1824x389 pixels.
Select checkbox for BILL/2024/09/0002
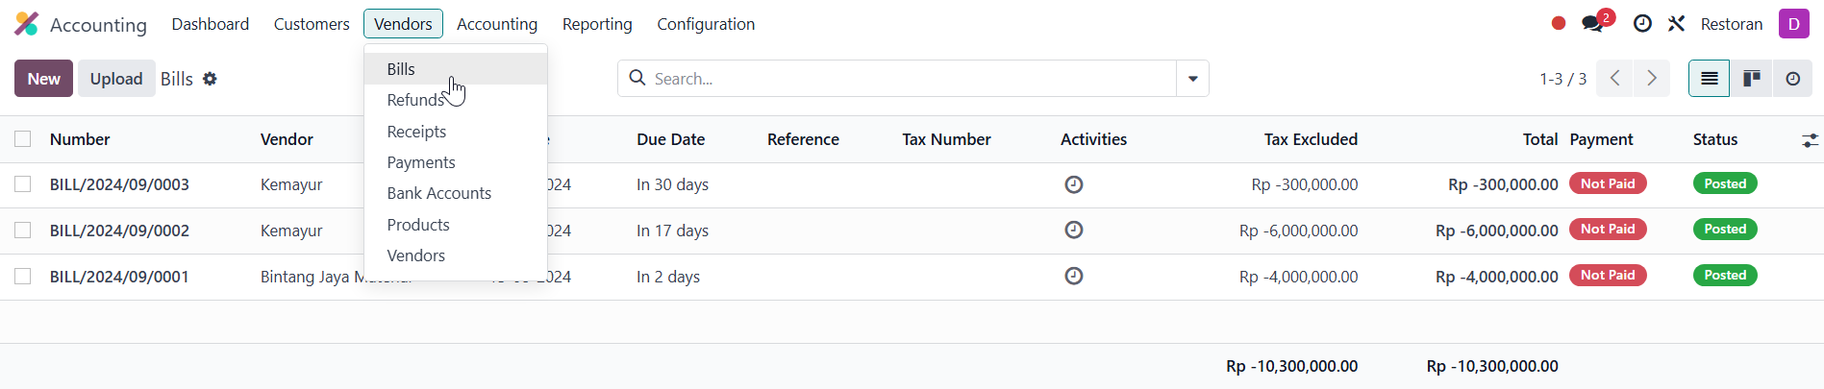23,231
